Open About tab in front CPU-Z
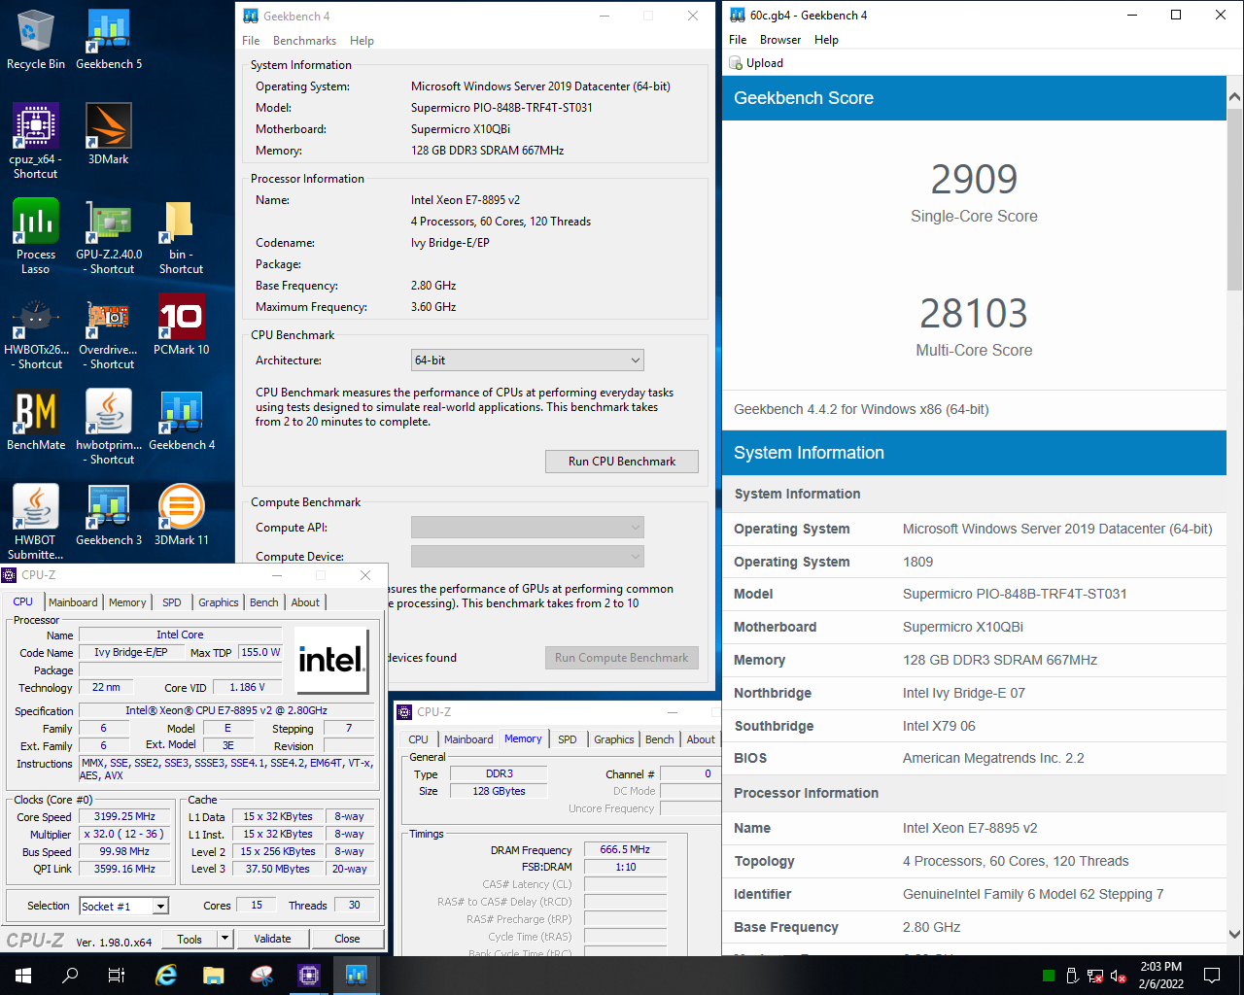 pos(305,602)
